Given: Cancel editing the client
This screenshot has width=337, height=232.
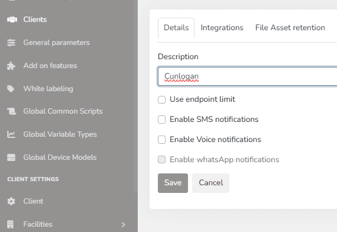Looking at the screenshot, I should point(210,183).
